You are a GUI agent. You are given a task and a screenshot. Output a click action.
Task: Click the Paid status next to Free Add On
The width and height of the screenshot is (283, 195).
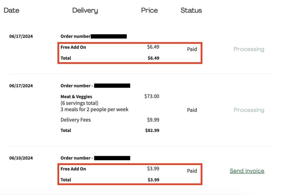192,49
